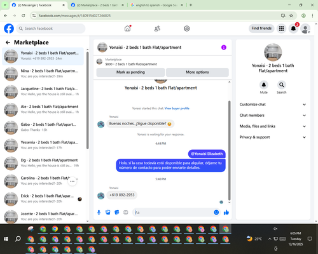The height and width of the screenshot is (254, 318).
Task: Click the chat message scrollbar
Action: point(229,150)
